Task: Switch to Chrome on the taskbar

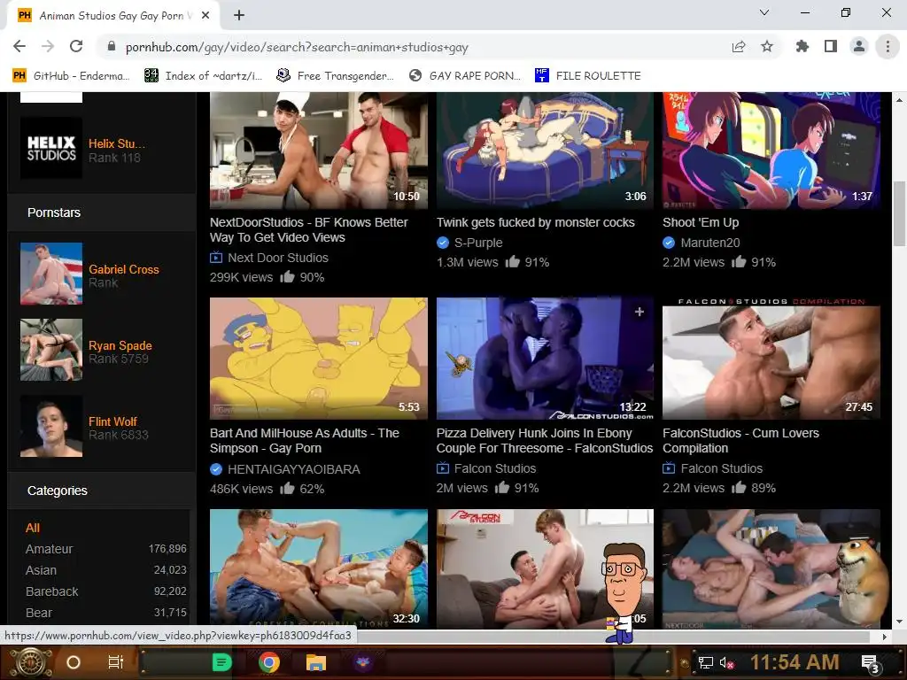Action: pos(269,662)
